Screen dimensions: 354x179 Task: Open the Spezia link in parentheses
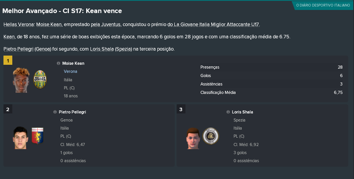pyautogui.click(x=124, y=49)
